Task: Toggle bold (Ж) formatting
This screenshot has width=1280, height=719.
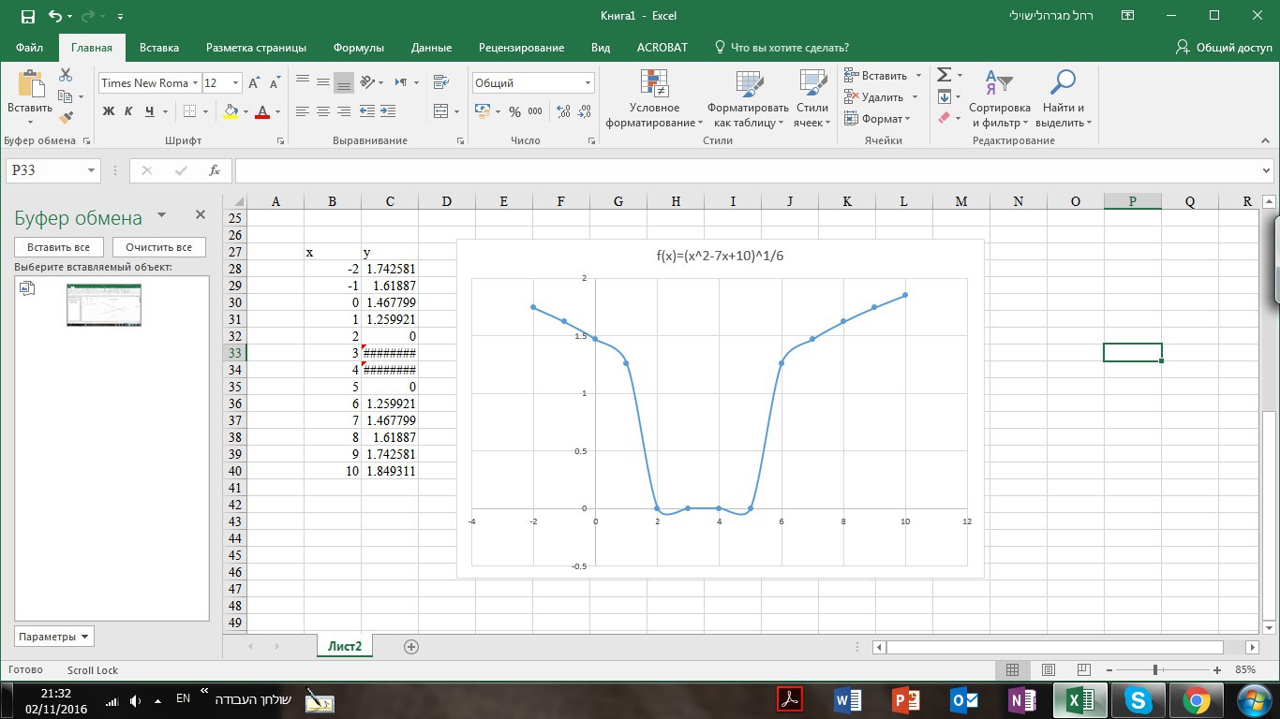Action: 108,111
